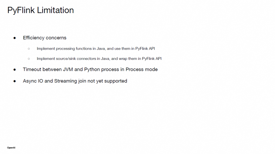Viewport: 275px width, 154px height.
Task: Click the bullet dot beside the Async IO line
Action: pos(15,81)
